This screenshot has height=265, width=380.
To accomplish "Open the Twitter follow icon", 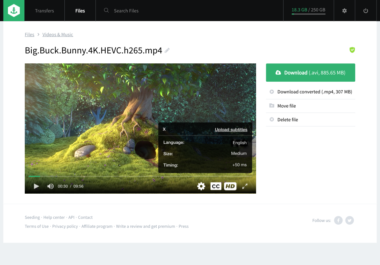I will pyautogui.click(x=349, y=221).
